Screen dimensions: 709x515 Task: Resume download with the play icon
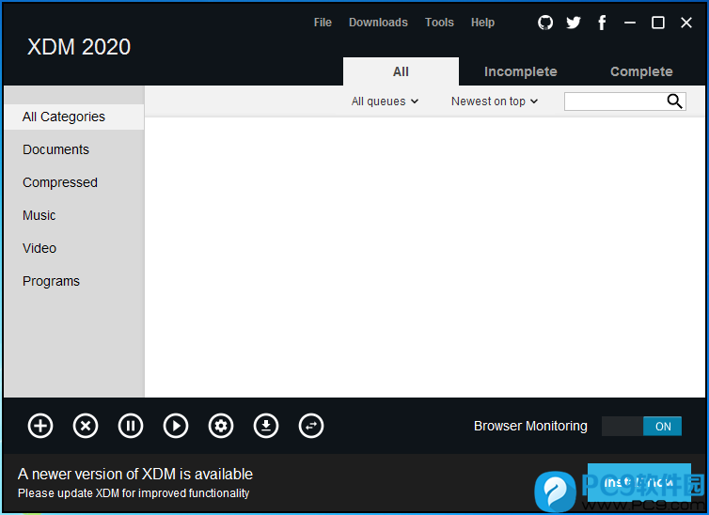coord(176,426)
